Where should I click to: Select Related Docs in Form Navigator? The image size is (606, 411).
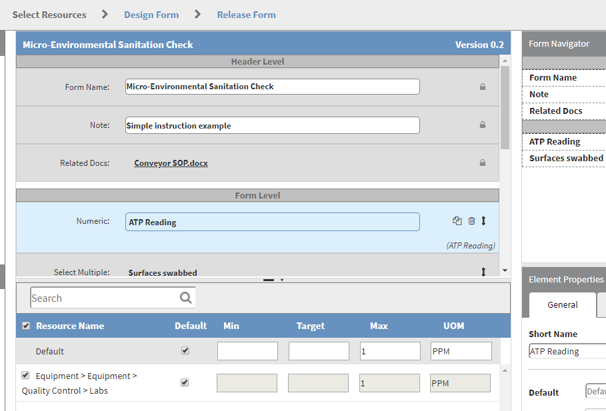564,111
